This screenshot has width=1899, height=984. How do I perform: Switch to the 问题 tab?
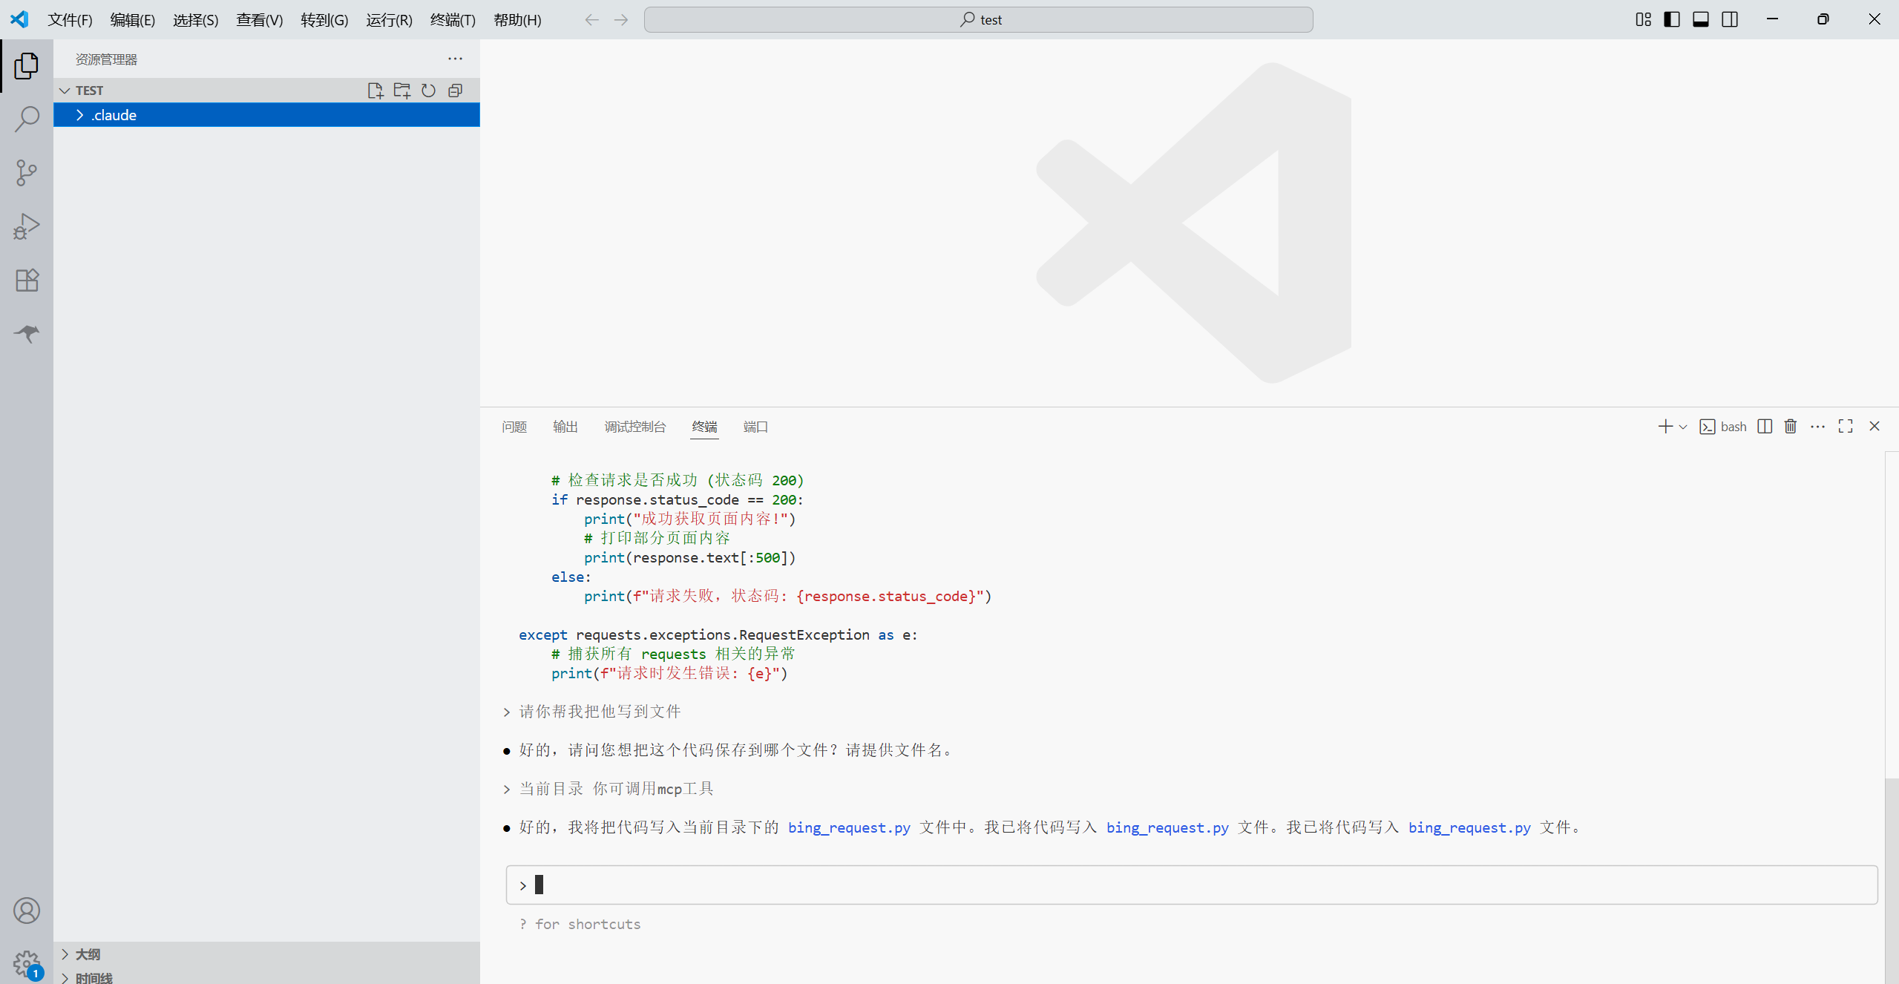point(514,427)
